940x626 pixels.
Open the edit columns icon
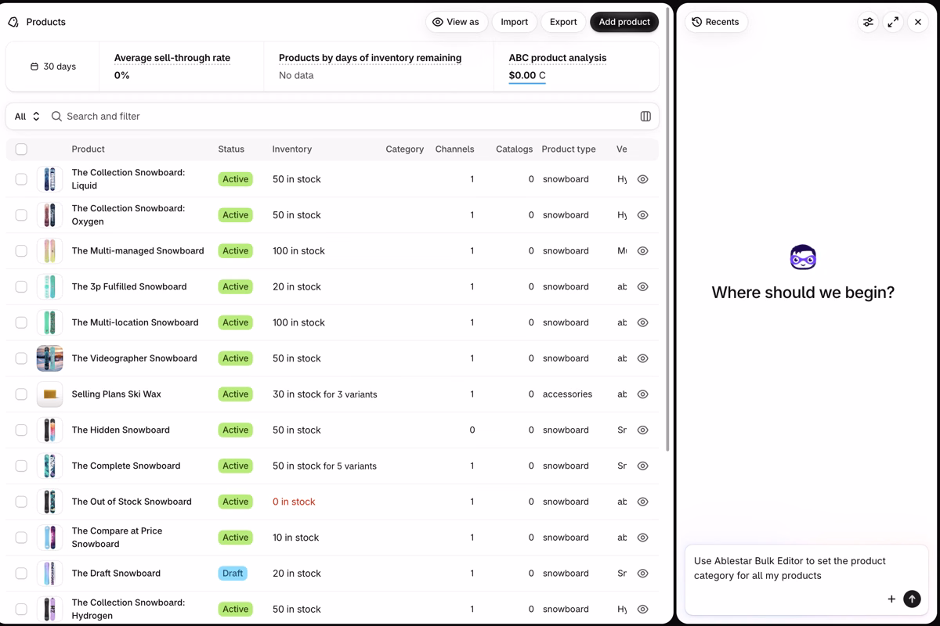click(x=645, y=117)
